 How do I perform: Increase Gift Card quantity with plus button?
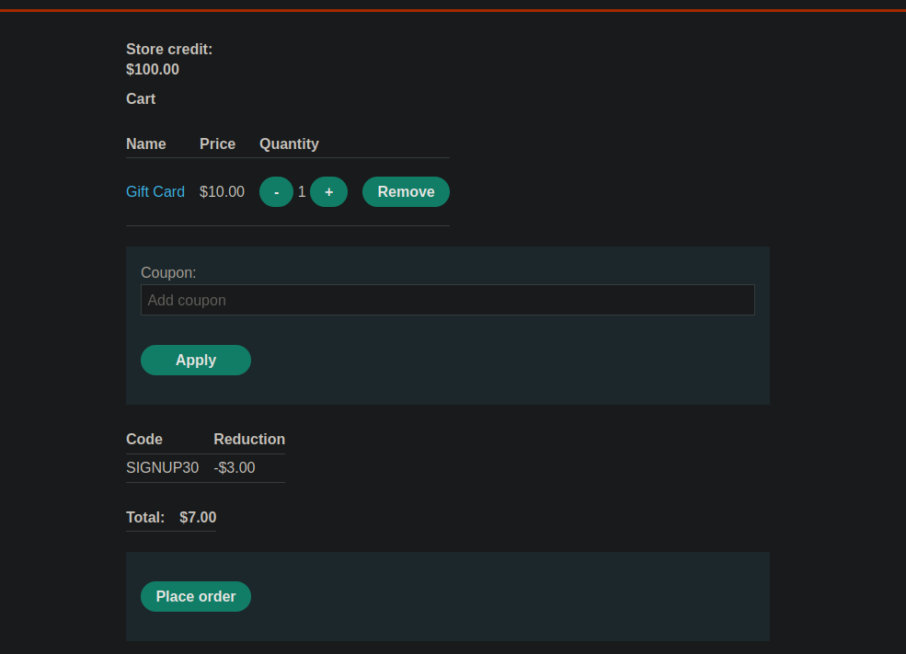click(x=328, y=192)
